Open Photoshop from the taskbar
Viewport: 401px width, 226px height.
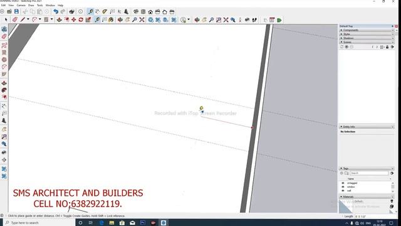click(x=143, y=223)
